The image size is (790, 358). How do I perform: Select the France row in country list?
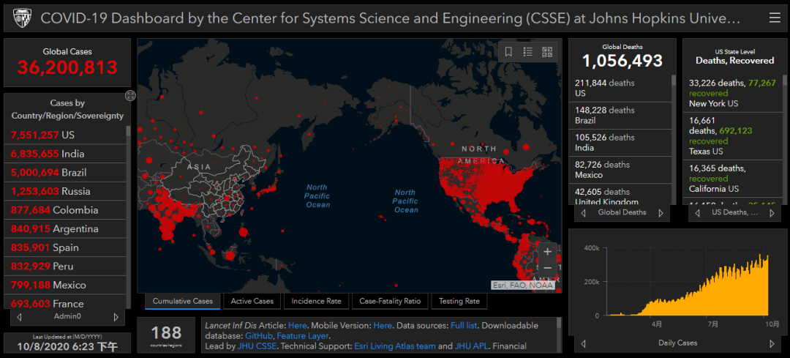coord(65,302)
